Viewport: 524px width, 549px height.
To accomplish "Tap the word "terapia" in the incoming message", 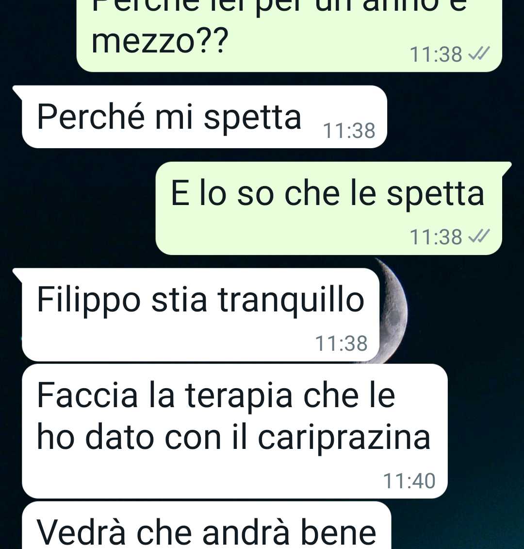I will click(238, 397).
